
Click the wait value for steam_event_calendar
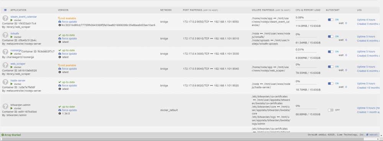tap(346, 23)
